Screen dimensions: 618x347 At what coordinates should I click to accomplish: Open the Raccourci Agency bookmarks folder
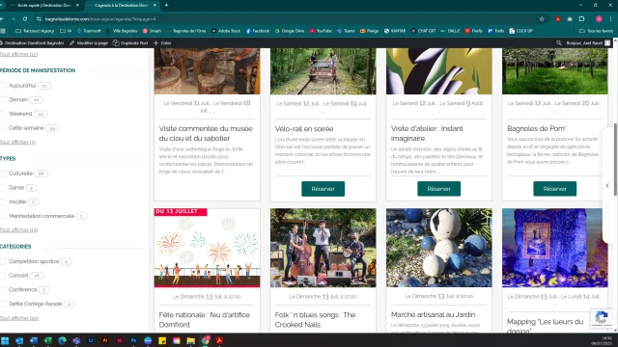pos(35,31)
